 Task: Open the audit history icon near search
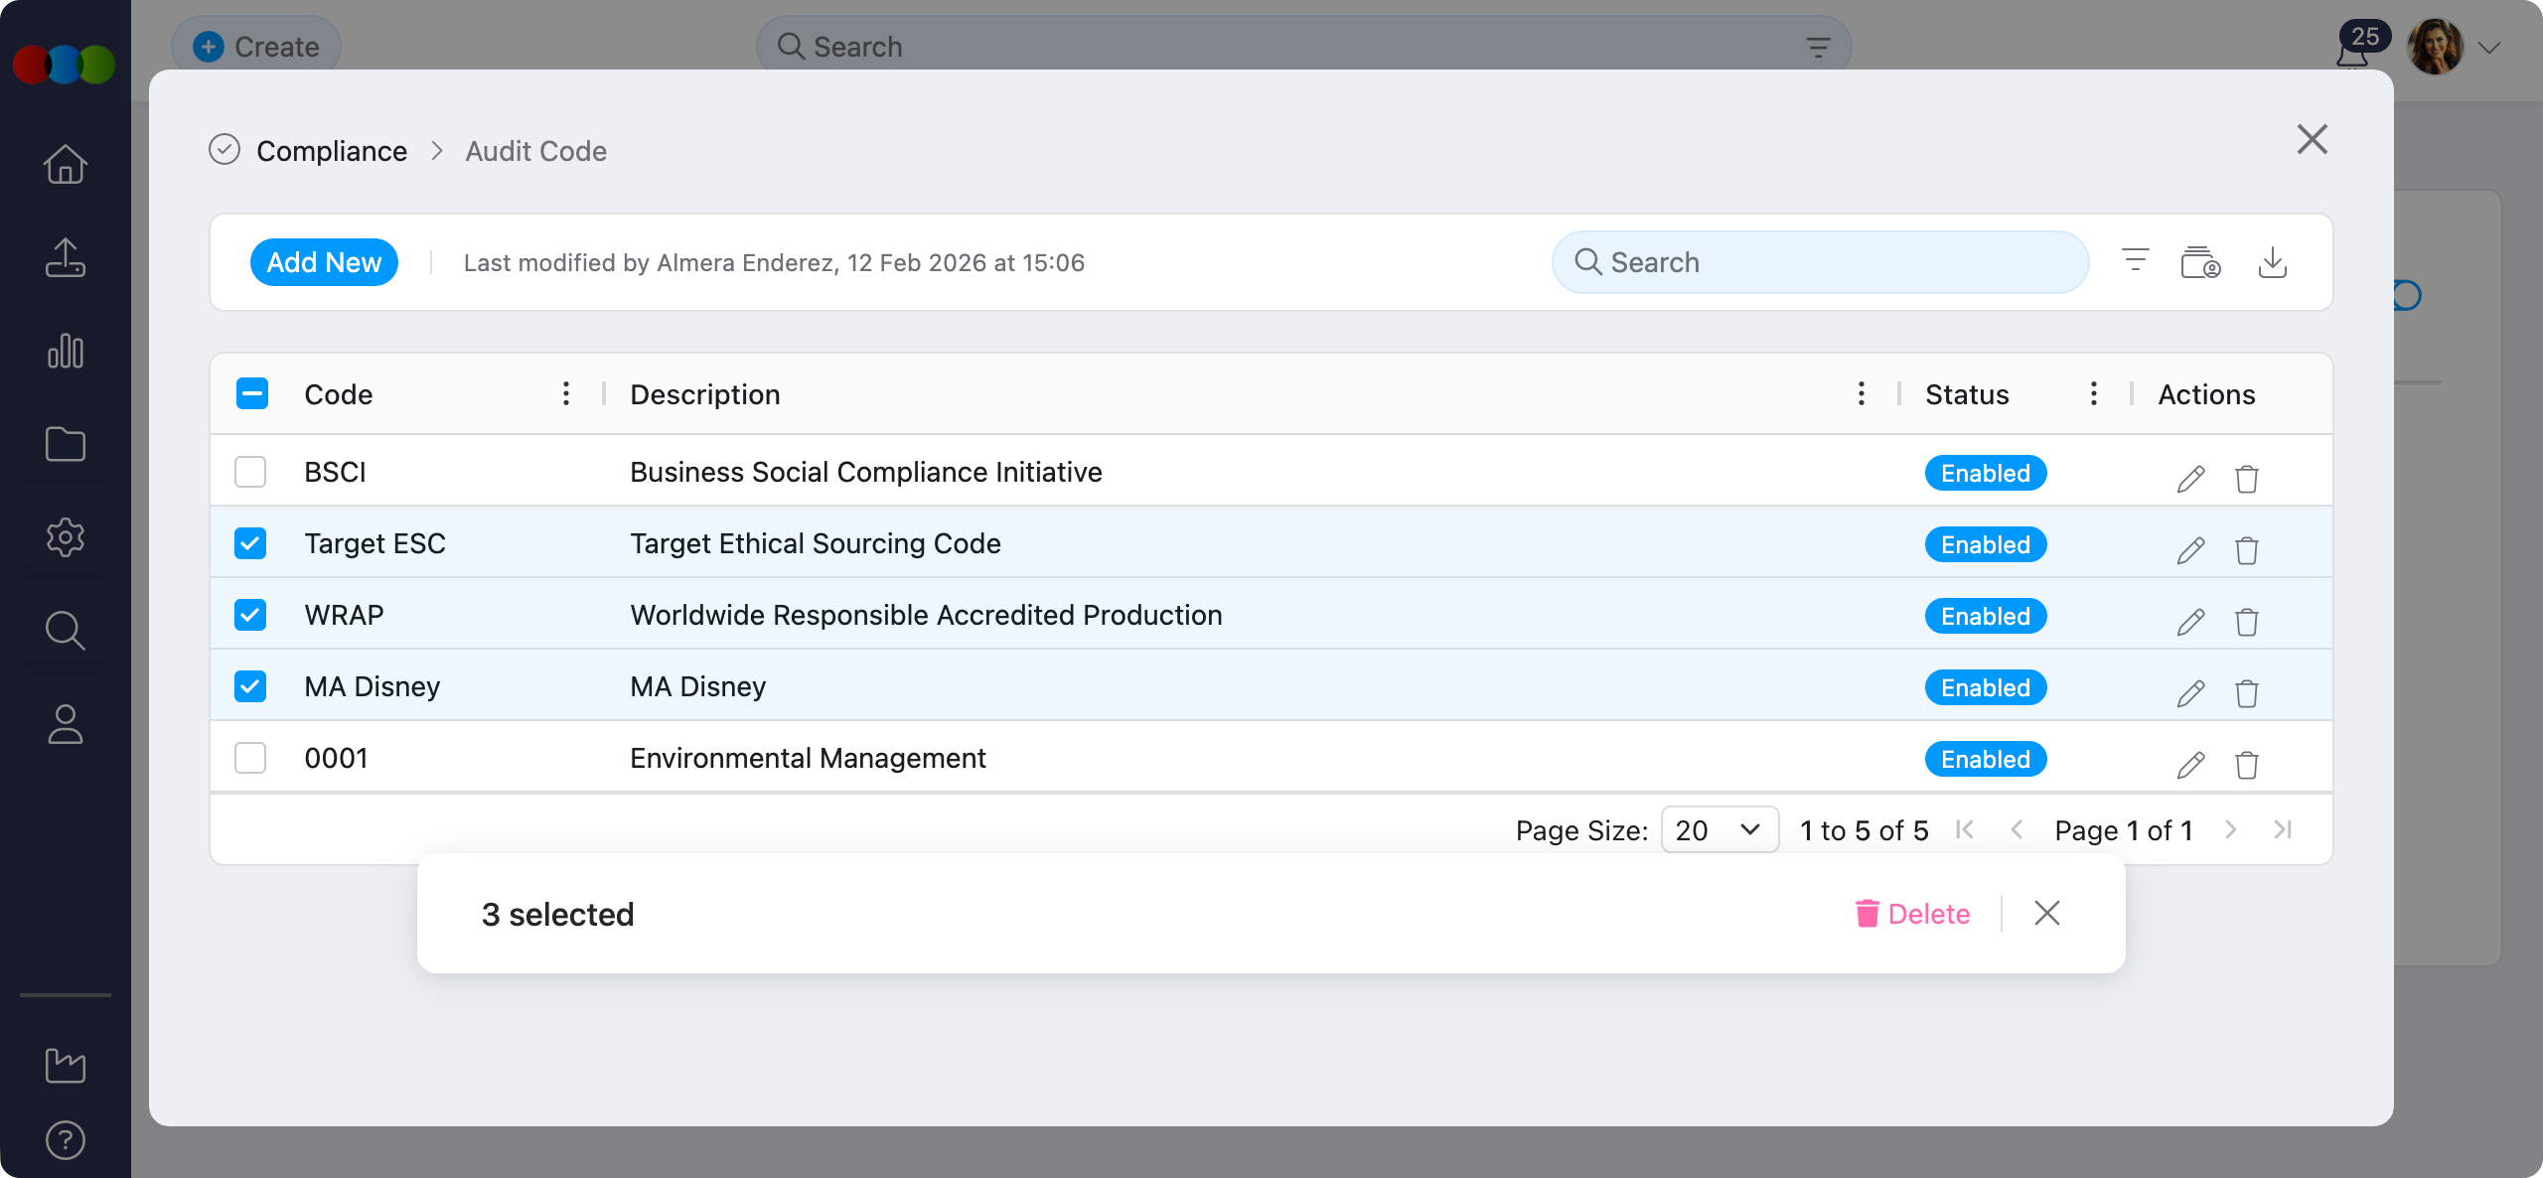pos(2200,261)
